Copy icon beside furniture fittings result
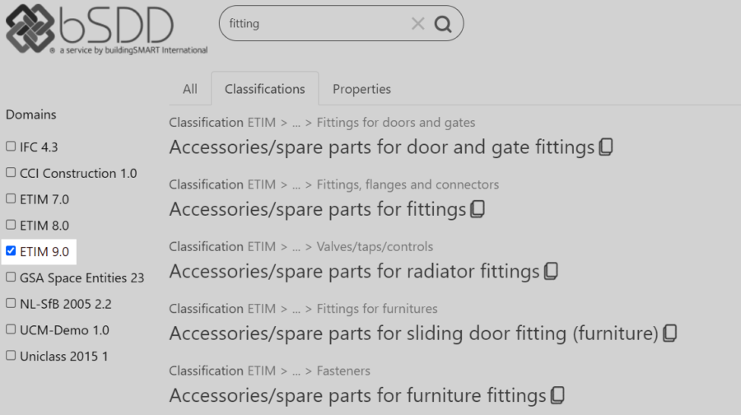The image size is (741, 415). pos(558,394)
